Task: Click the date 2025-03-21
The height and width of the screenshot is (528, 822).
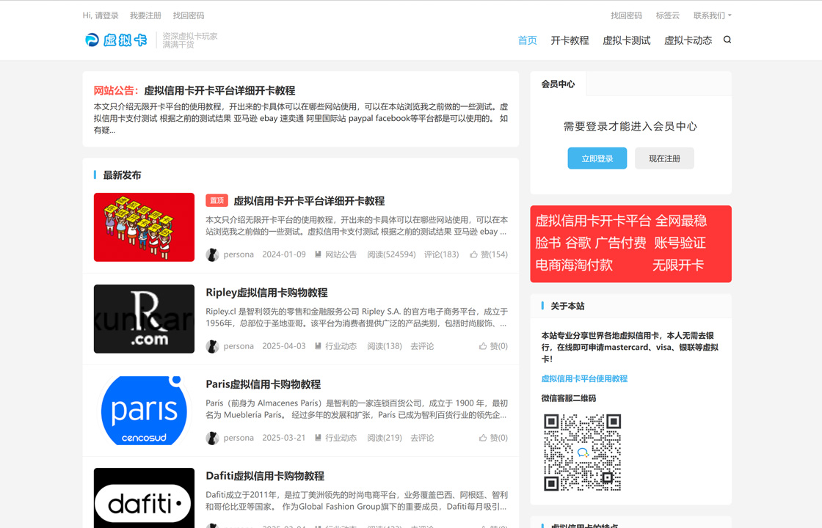Action: [x=284, y=438]
